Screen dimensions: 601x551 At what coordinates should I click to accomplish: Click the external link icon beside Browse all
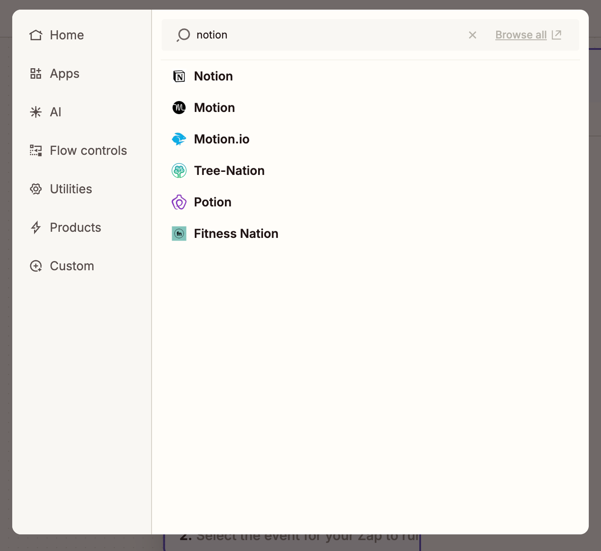pyautogui.click(x=556, y=35)
